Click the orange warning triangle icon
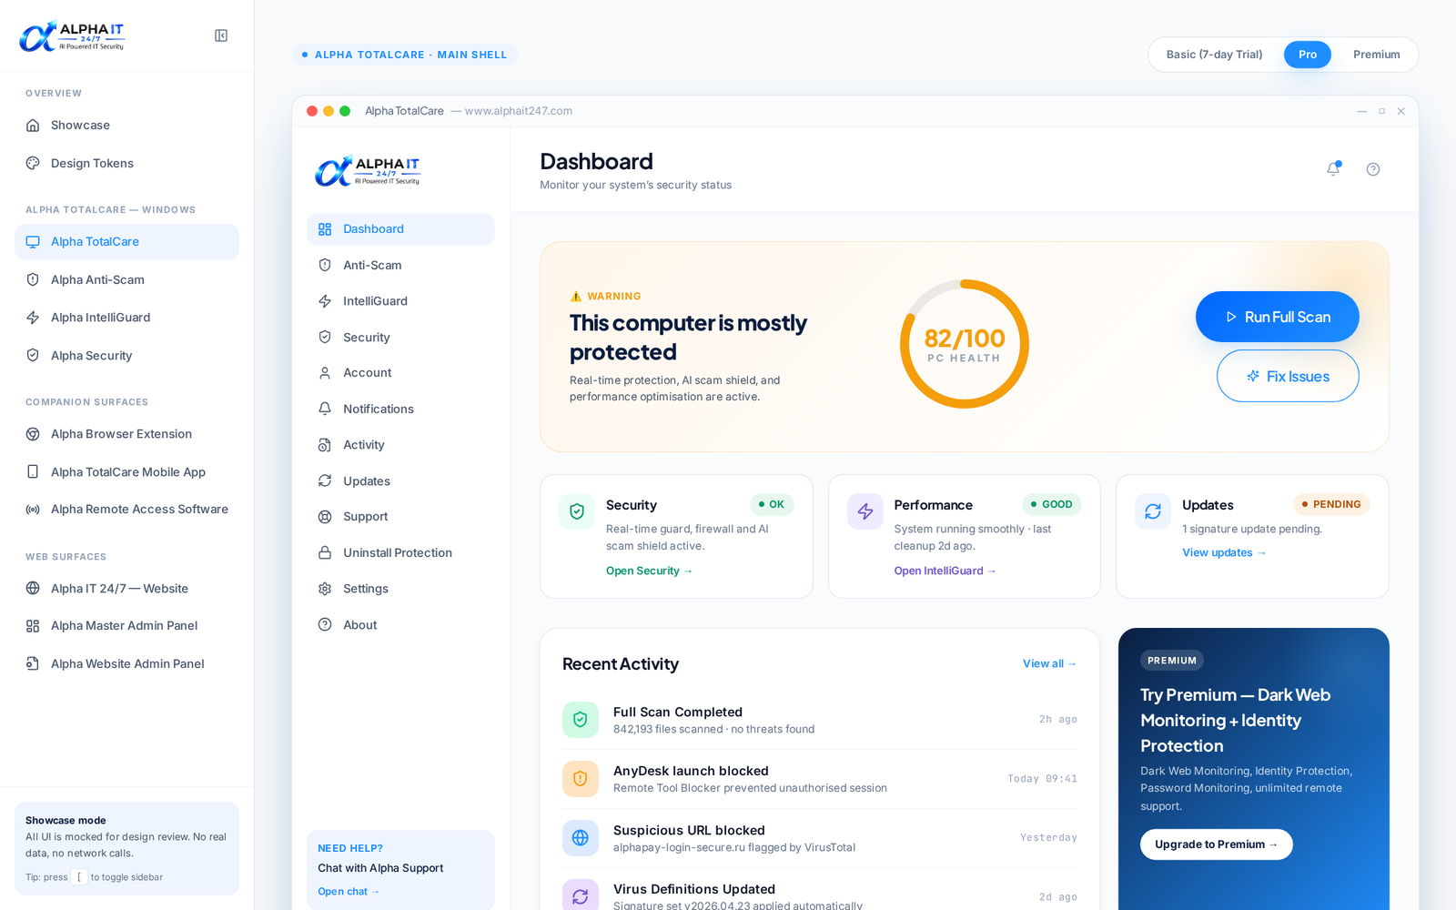 coord(575,297)
